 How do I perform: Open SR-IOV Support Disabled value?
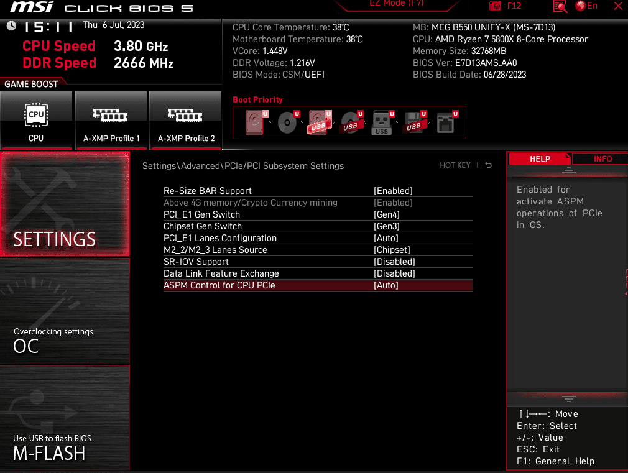point(394,262)
